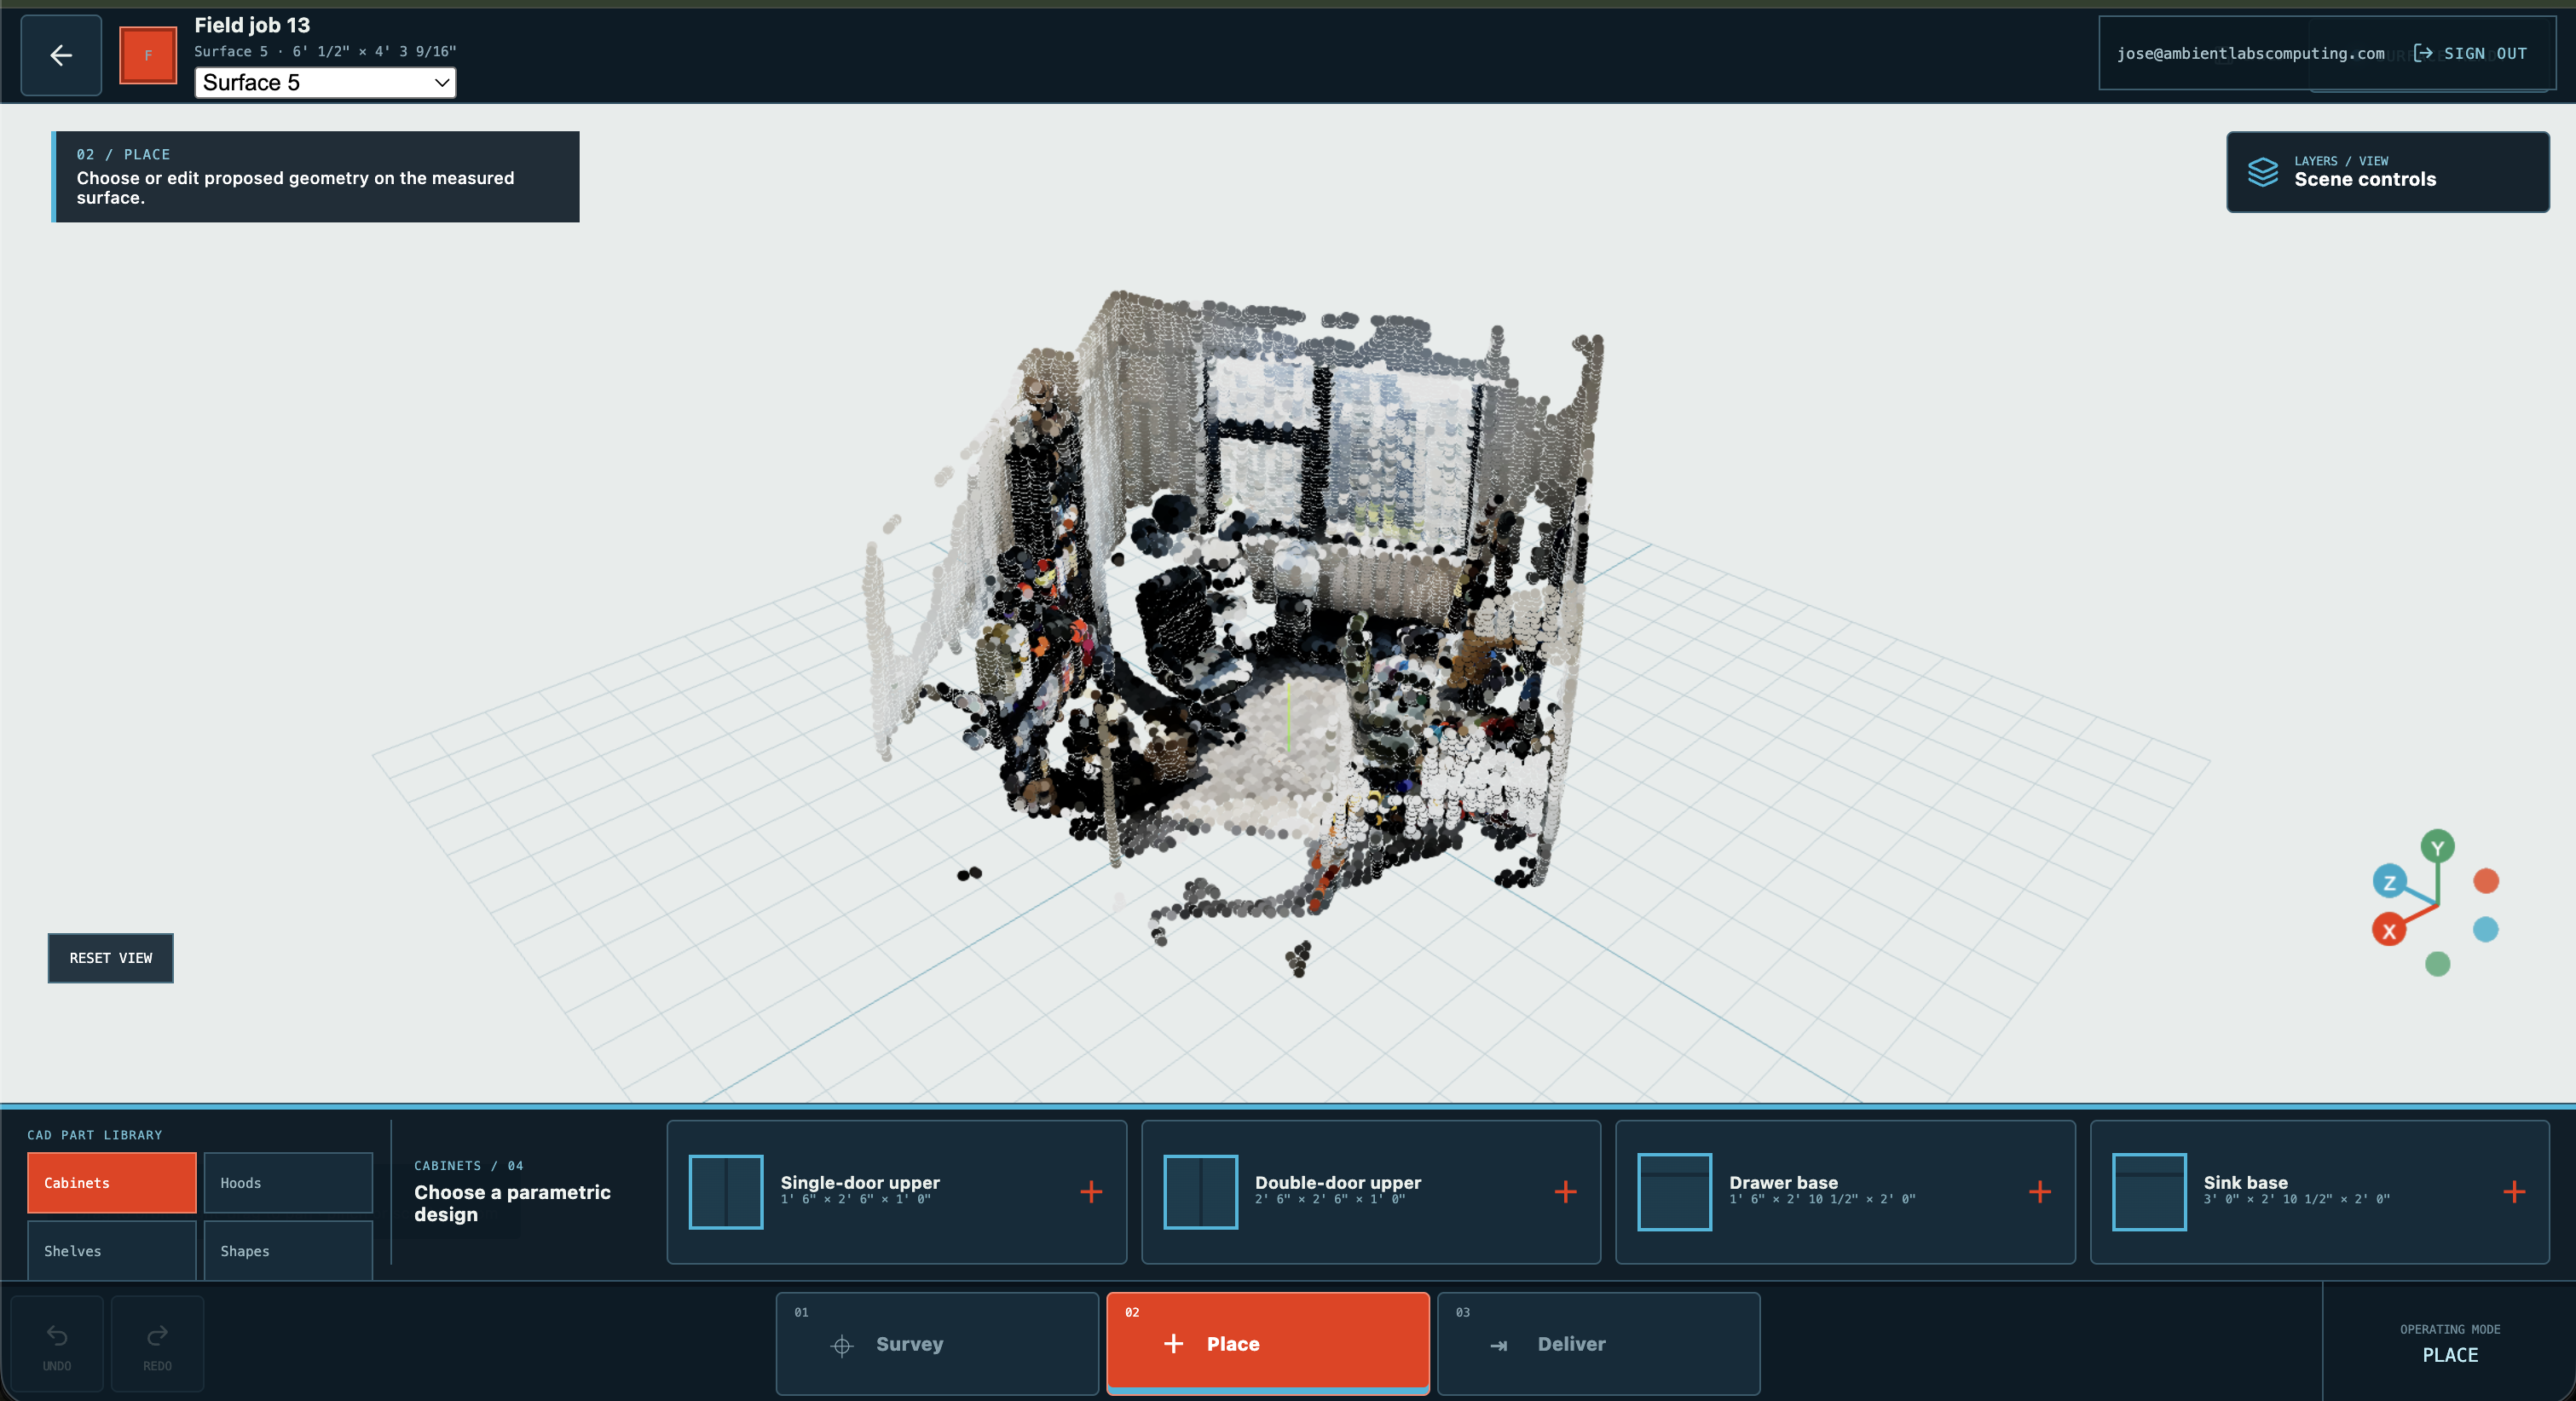Image resolution: width=2576 pixels, height=1401 pixels.
Task: Click Drawer base thumbnail
Action: click(1674, 1192)
